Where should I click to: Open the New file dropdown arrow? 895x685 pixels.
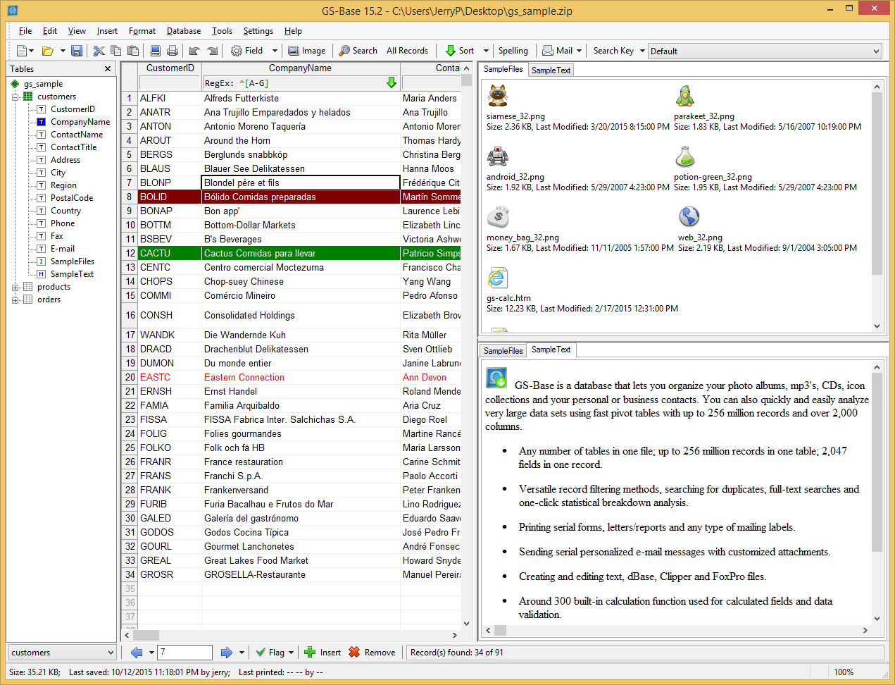click(x=32, y=51)
